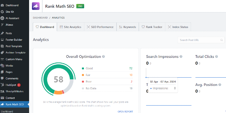Click the Analytics page heading
Image resolution: width=226 pixels, height=113 pixels.
tap(41, 40)
